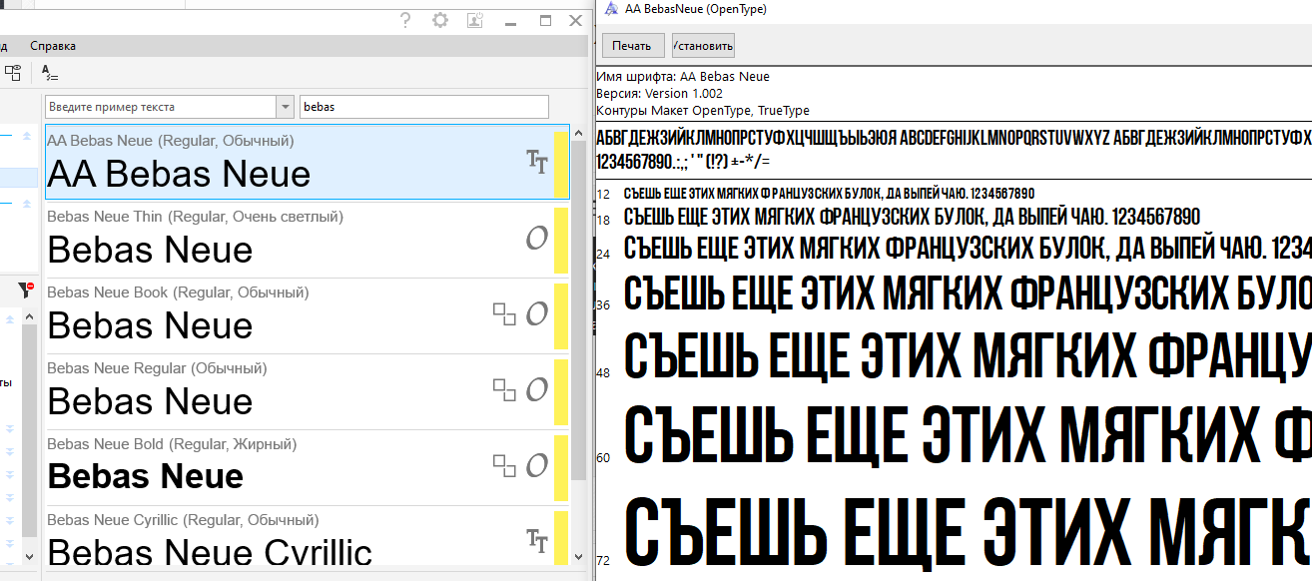
Task: Click the yellow status bar in Bebas Neue Thin row
Action: 561,240
